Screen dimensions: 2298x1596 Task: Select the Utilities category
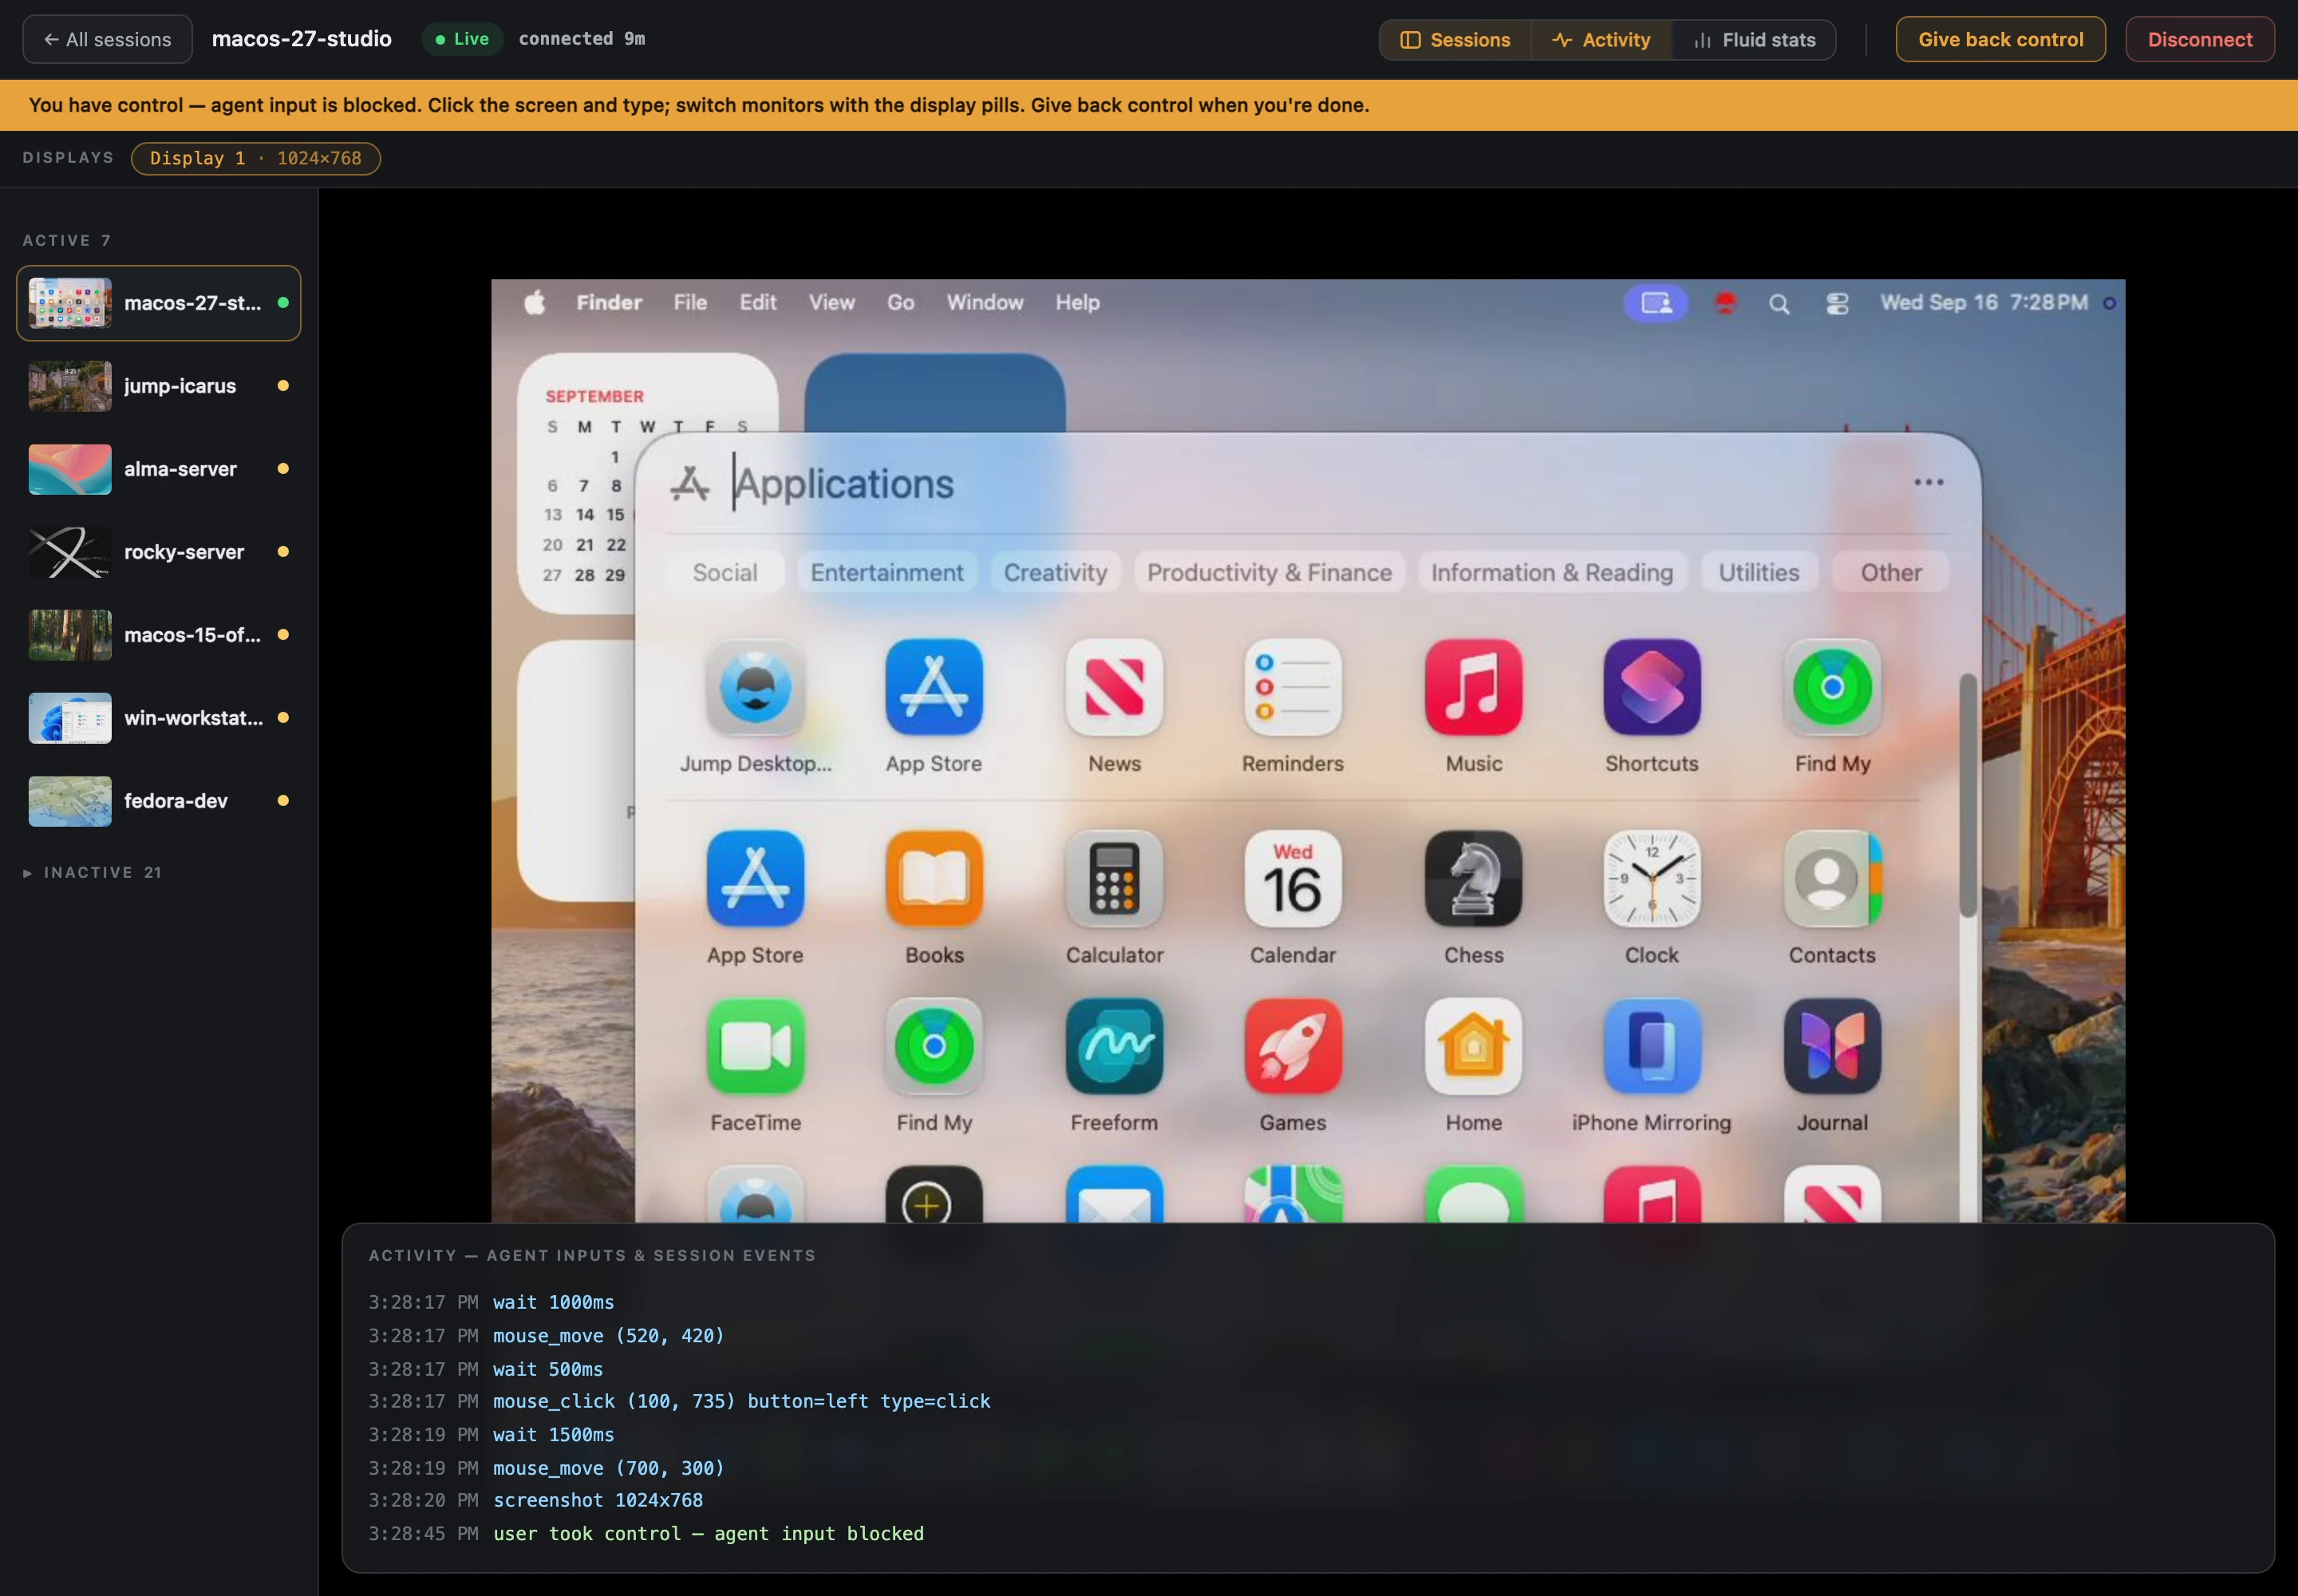[x=1759, y=572]
